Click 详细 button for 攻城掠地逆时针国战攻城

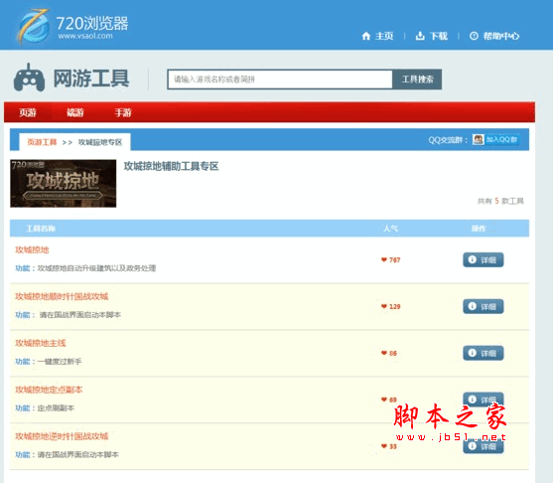coord(484,446)
